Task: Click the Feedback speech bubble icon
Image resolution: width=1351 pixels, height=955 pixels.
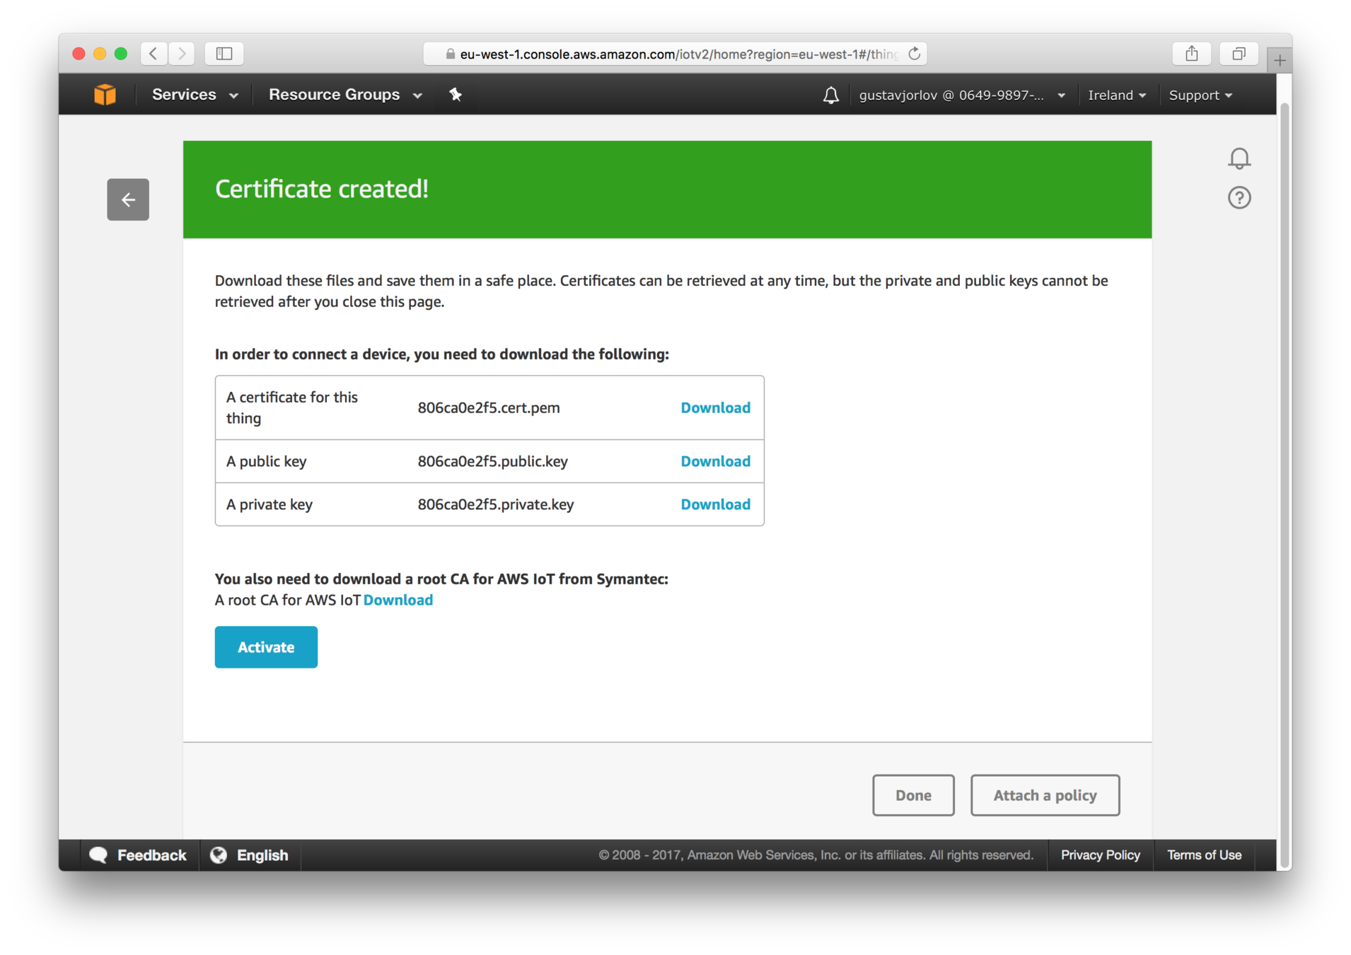Action: tap(98, 855)
